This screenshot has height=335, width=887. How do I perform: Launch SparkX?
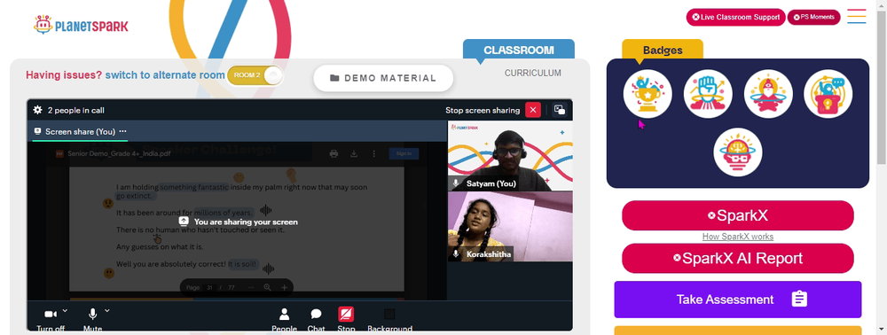tap(738, 215)
